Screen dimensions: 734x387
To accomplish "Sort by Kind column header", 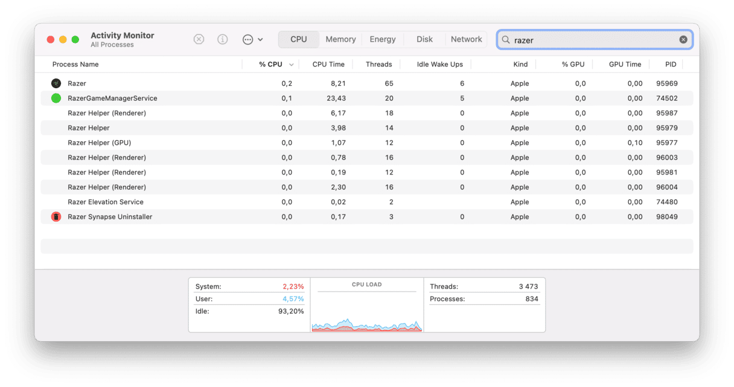I will pos(520,65).
